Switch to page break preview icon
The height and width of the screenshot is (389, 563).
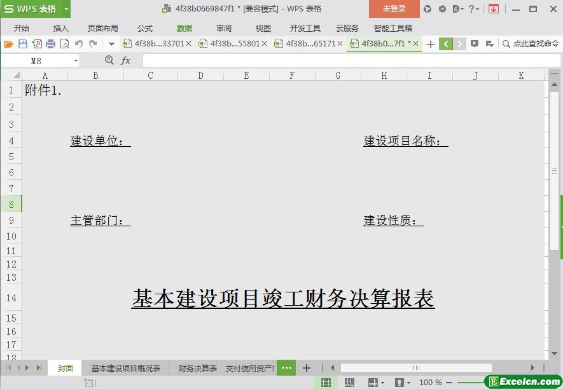(349, 383)
